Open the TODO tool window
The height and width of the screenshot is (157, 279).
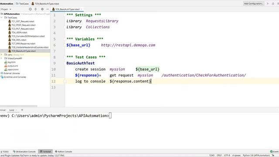(5, 152)
